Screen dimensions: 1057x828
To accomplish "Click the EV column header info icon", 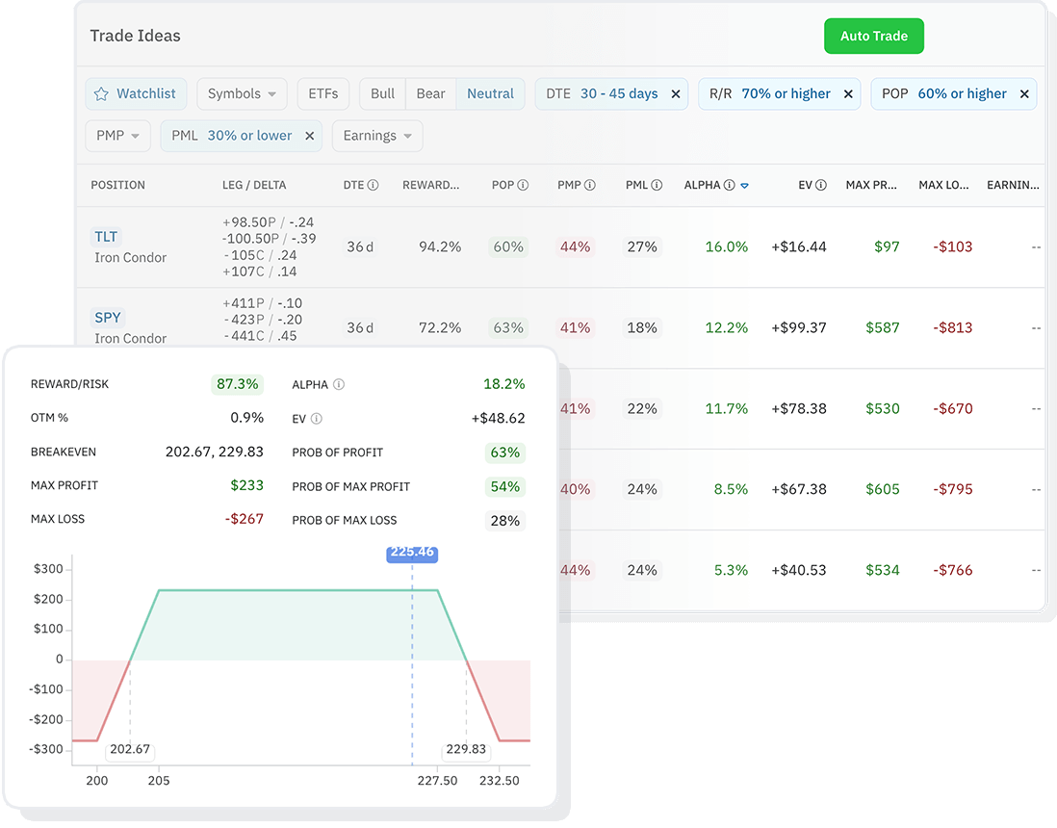I will coord(820,185).
